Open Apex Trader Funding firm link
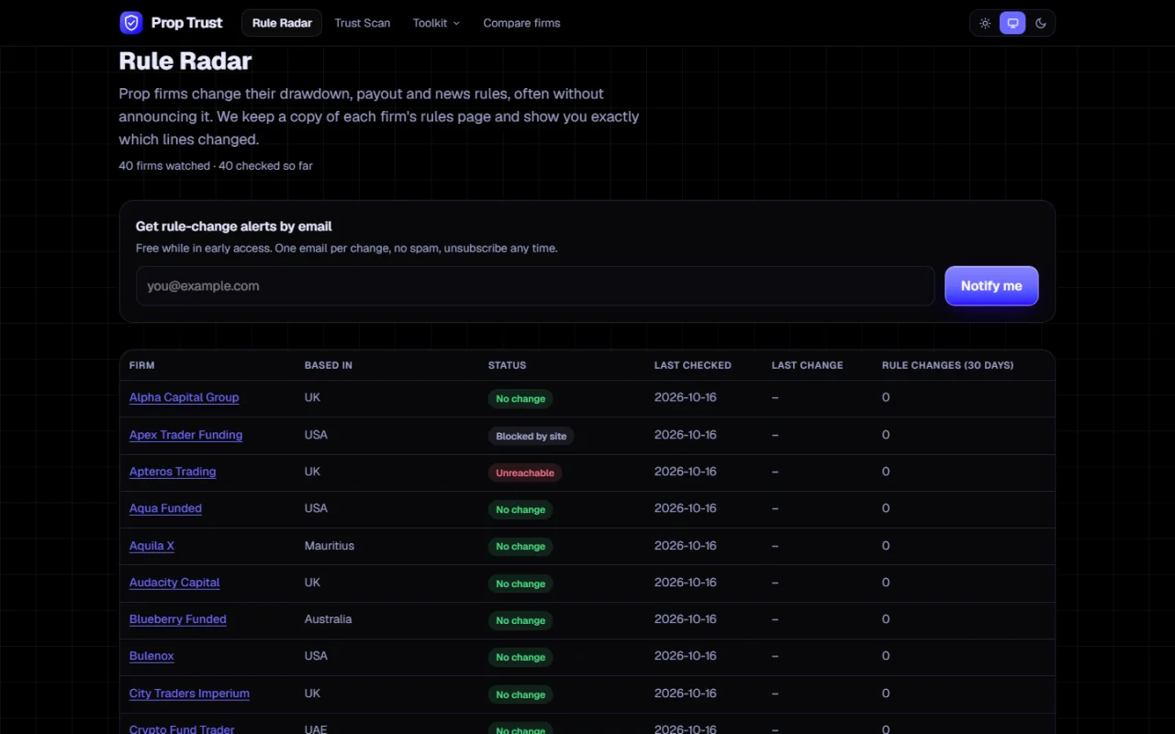The height and width of the screenshot is (734, 1175). coord(185,435)
